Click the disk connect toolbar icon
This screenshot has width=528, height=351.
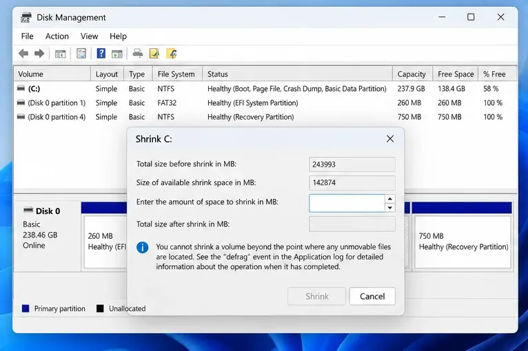[x=137, y=54]
